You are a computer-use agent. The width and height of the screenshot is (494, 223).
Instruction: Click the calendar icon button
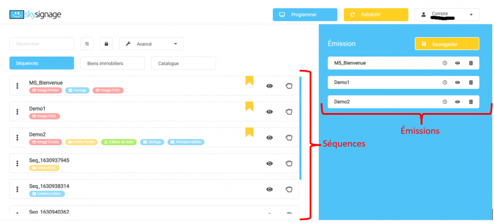tap(106, 44)
